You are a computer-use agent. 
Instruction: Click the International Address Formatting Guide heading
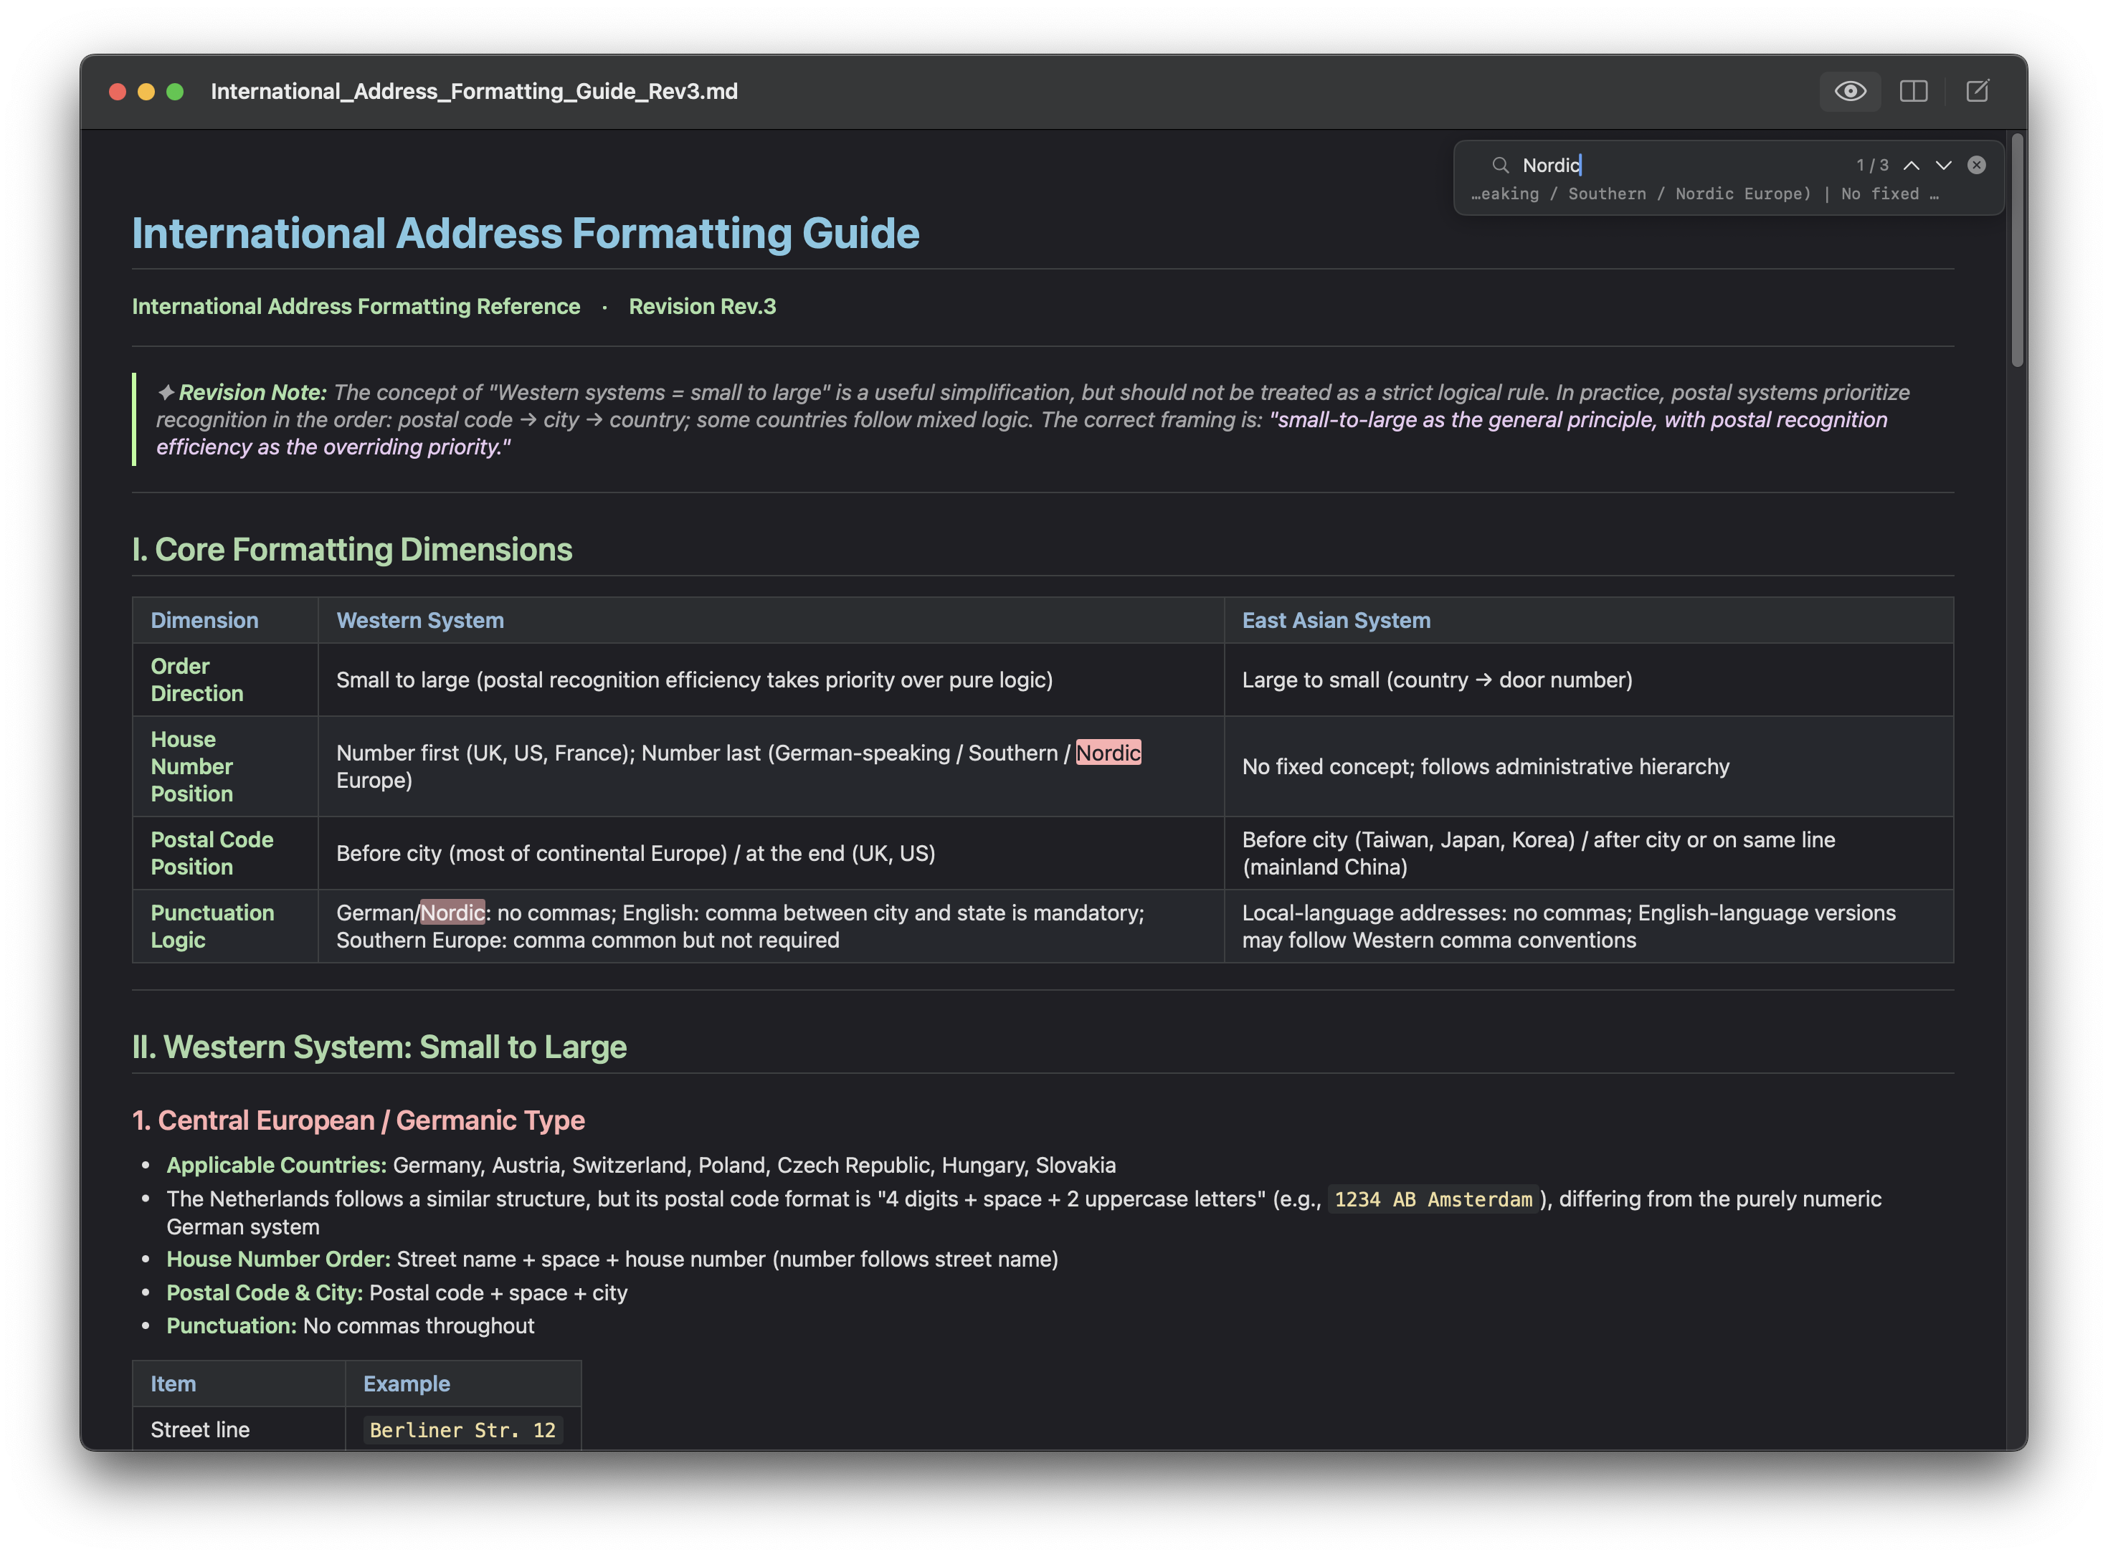click(525, 233)
